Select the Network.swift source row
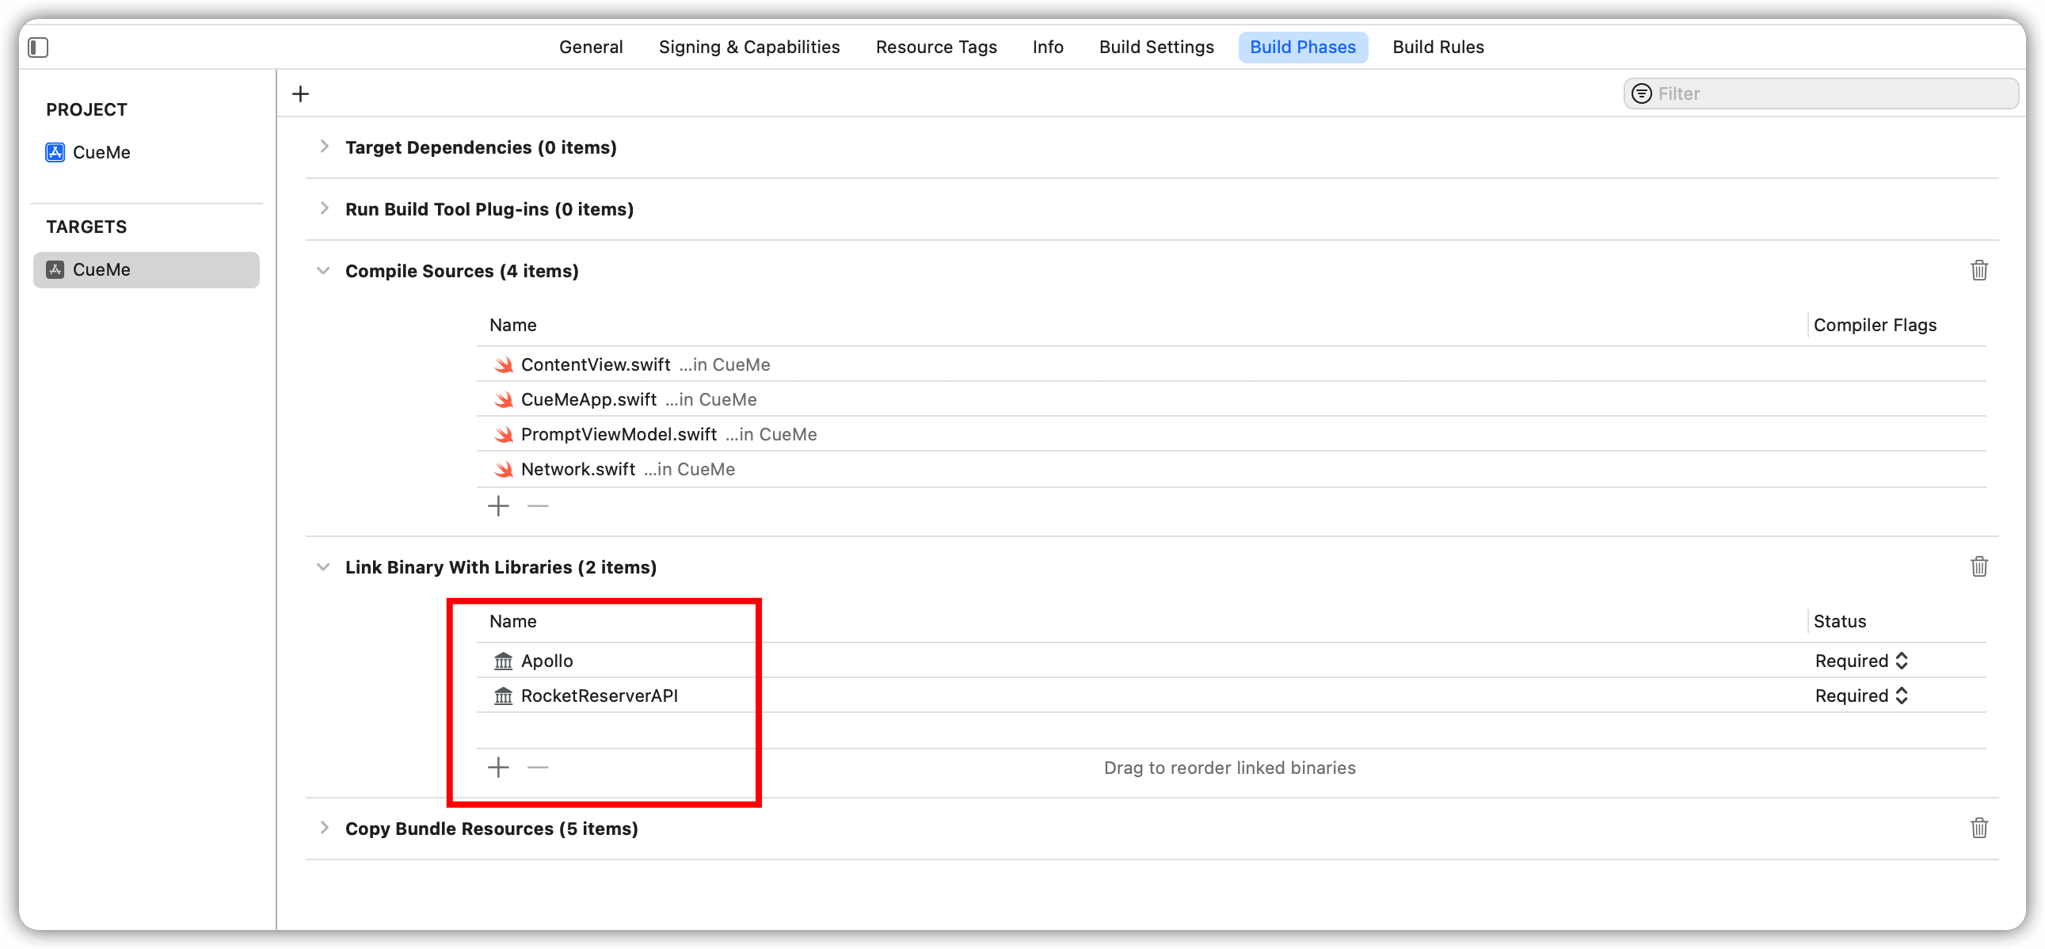The image size is (2045, 949). [1231, 470]
